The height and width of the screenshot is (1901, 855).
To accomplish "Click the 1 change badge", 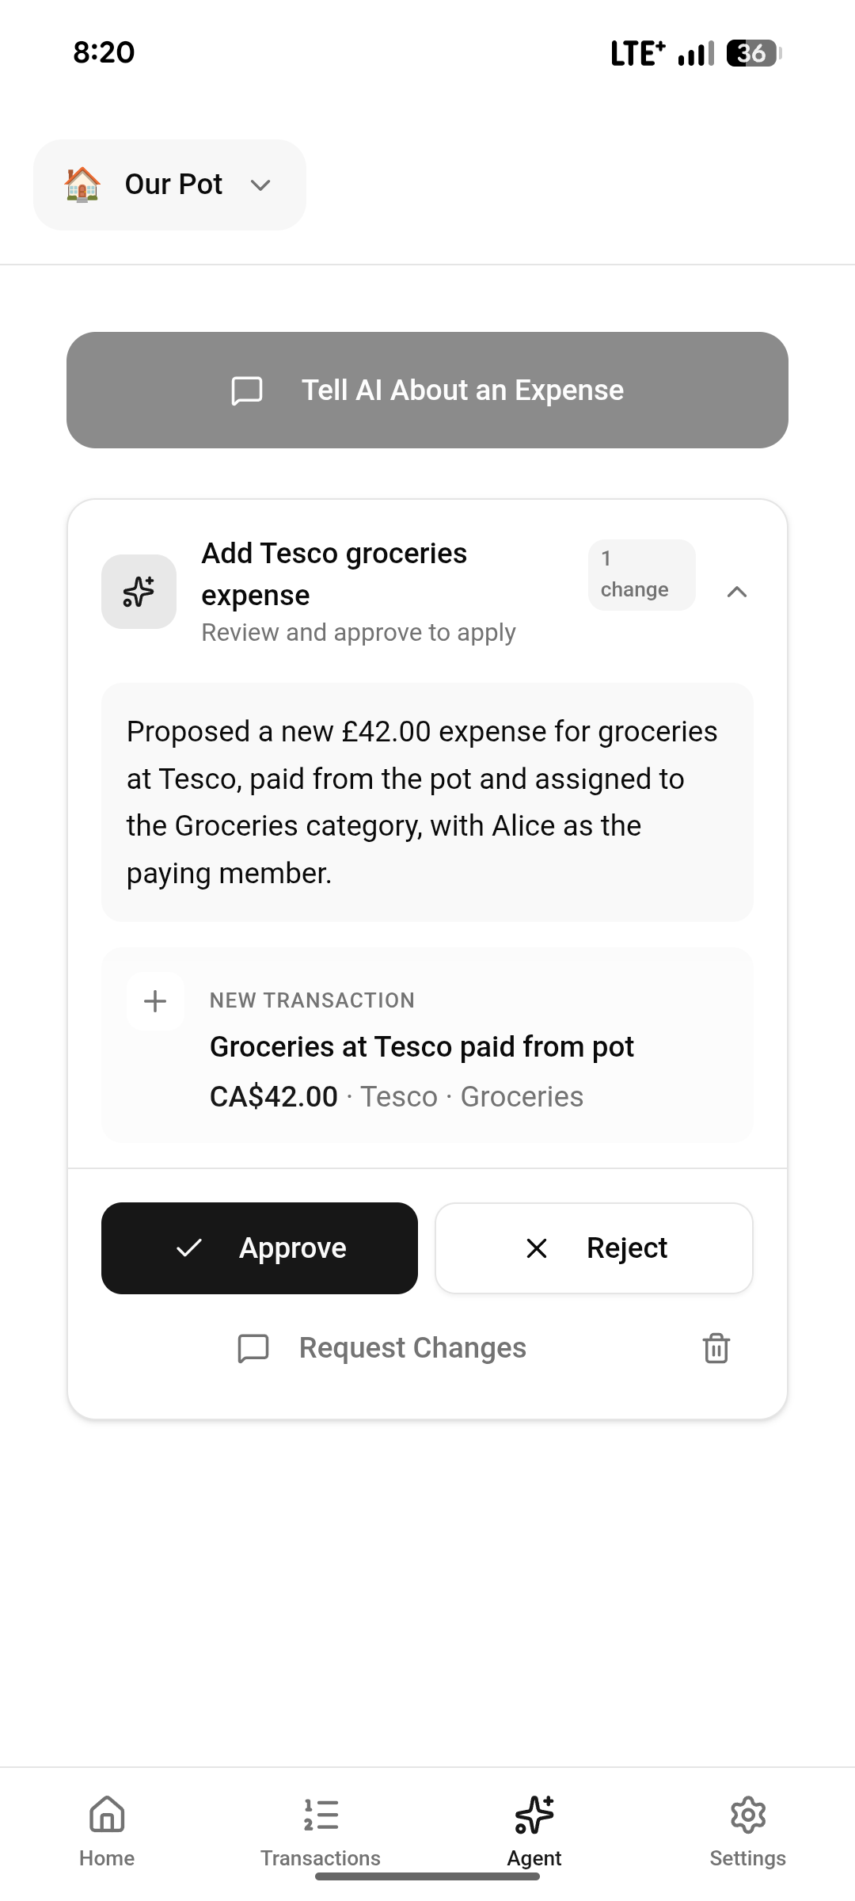I will 641,575.
